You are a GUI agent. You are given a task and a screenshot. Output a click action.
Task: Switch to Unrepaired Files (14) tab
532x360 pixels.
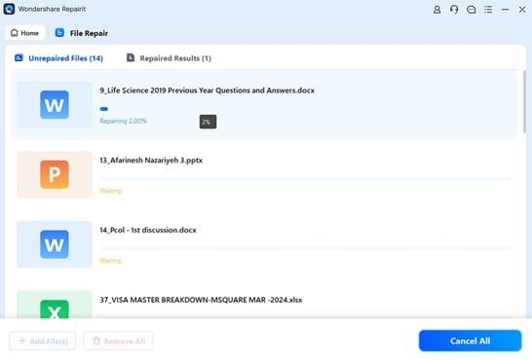click(x=59, y=58)
